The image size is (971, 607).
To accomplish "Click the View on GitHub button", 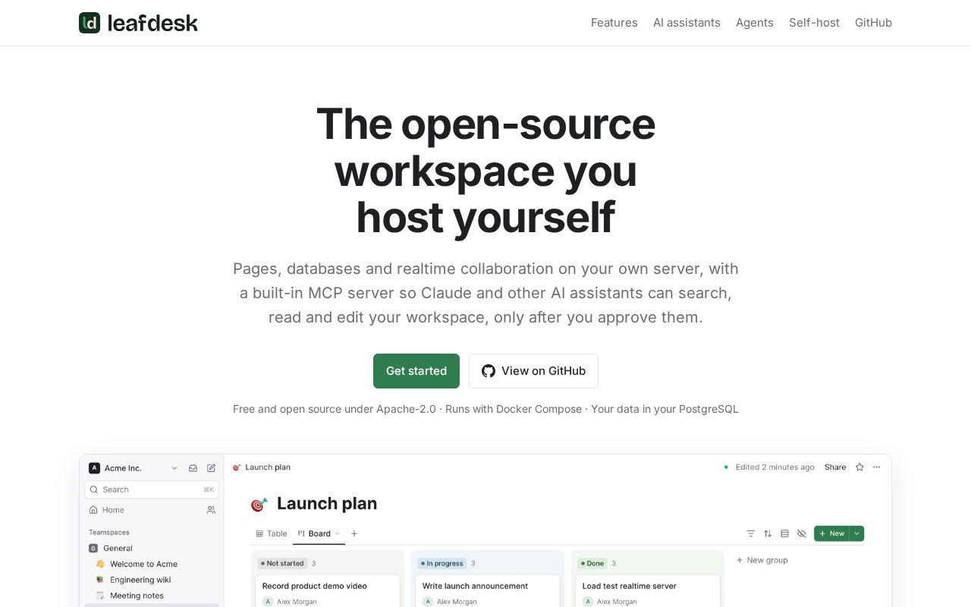I will (x=533, y=371).
